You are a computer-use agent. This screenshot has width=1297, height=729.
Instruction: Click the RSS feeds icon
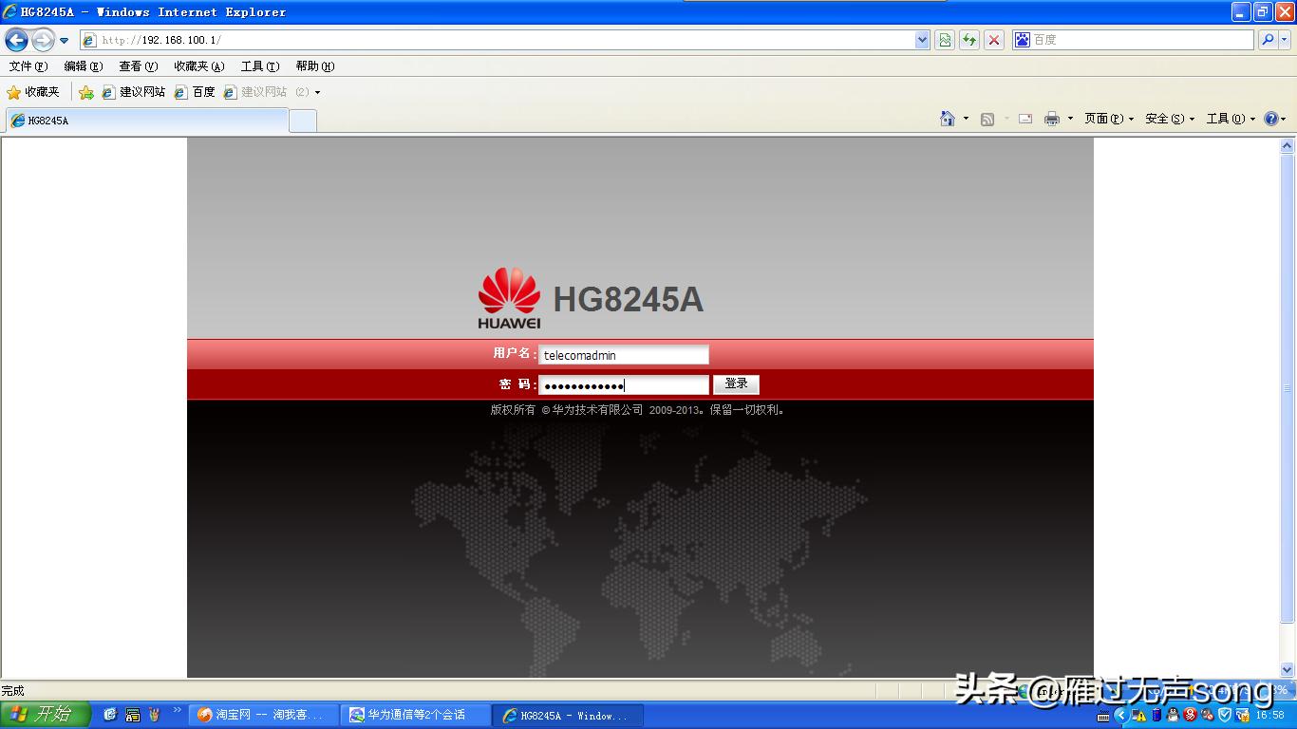987,119
